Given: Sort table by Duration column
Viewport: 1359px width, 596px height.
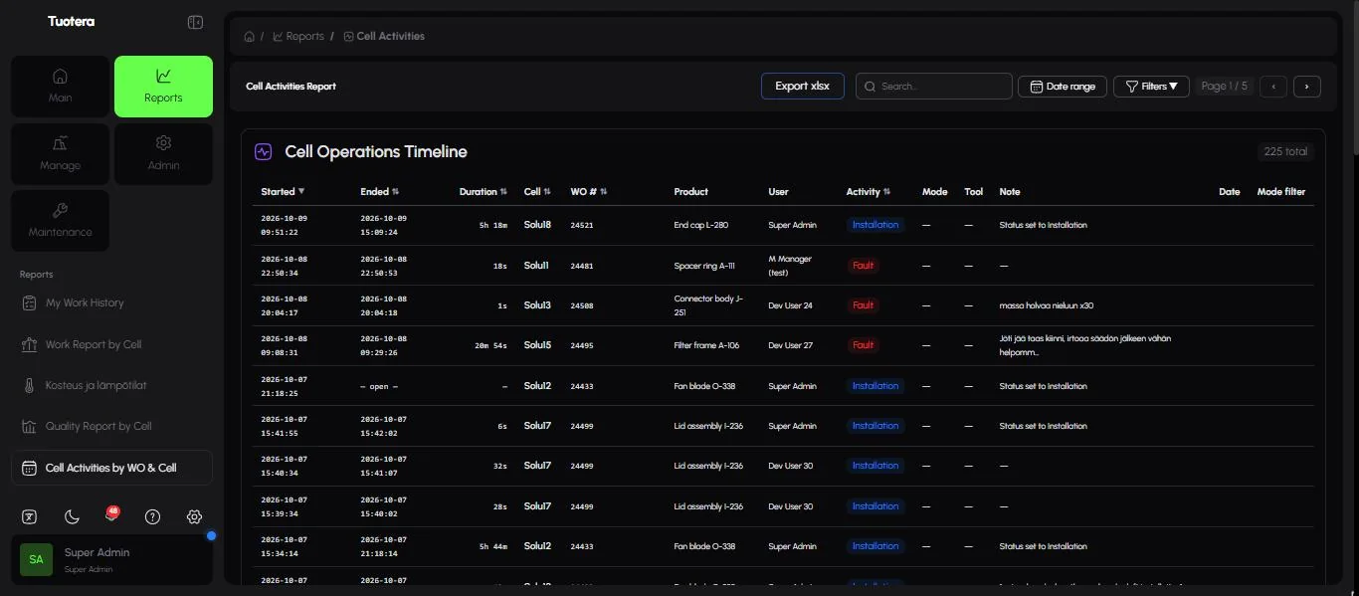Looking at the screenshot, I should [x=484, y=191].
